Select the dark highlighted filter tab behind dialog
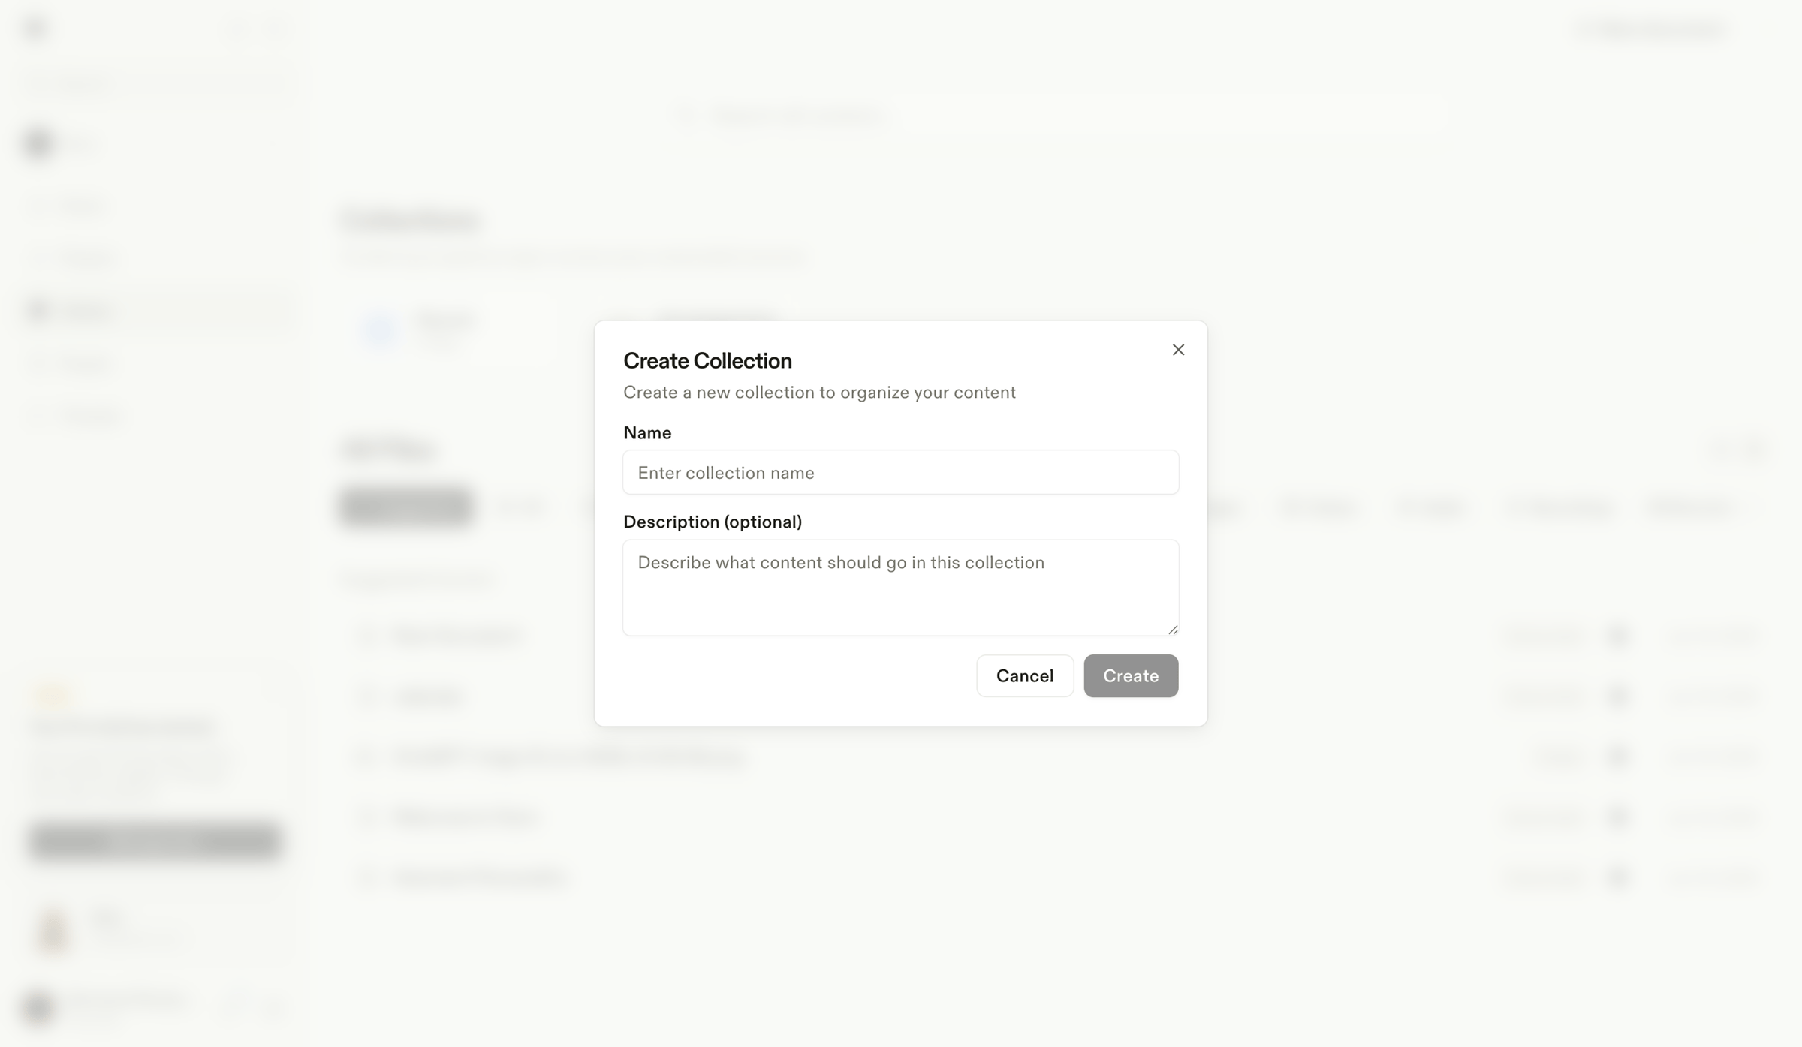 click(x=406, y=507)
